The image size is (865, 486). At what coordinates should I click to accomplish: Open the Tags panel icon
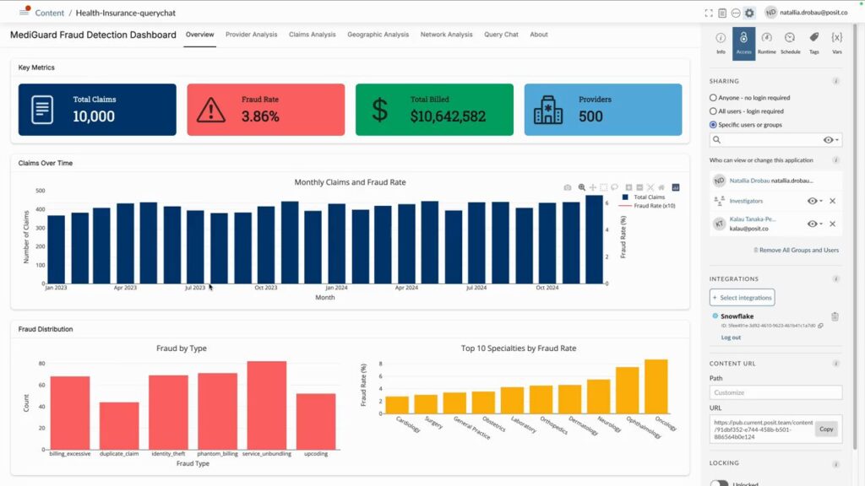(813, 41)
